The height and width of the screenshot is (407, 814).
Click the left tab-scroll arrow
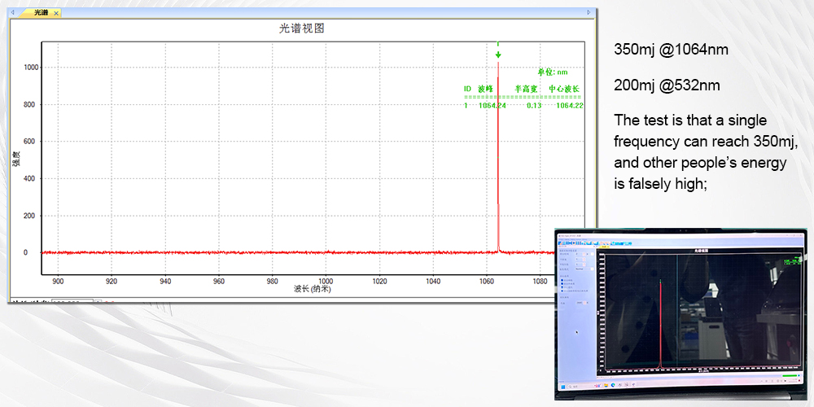(x=12, y=13)
